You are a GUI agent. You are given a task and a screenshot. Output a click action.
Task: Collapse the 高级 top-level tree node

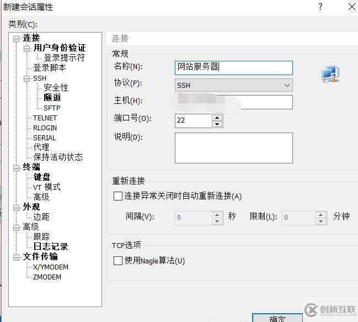16,228
